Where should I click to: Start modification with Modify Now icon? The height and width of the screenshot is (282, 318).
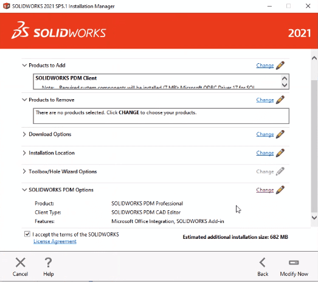tap(294, 263)
